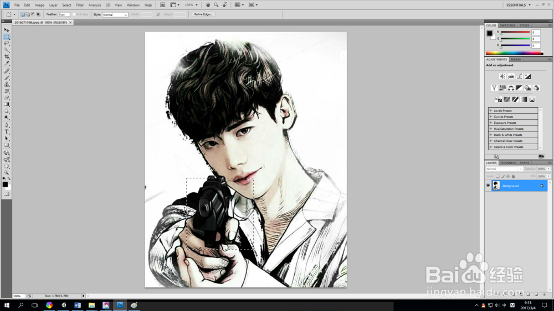Viewport: 554px width, 311px height.
Task: Select the Horizontal Type tool
Action: pyautogui.click(x=6, y=132)
